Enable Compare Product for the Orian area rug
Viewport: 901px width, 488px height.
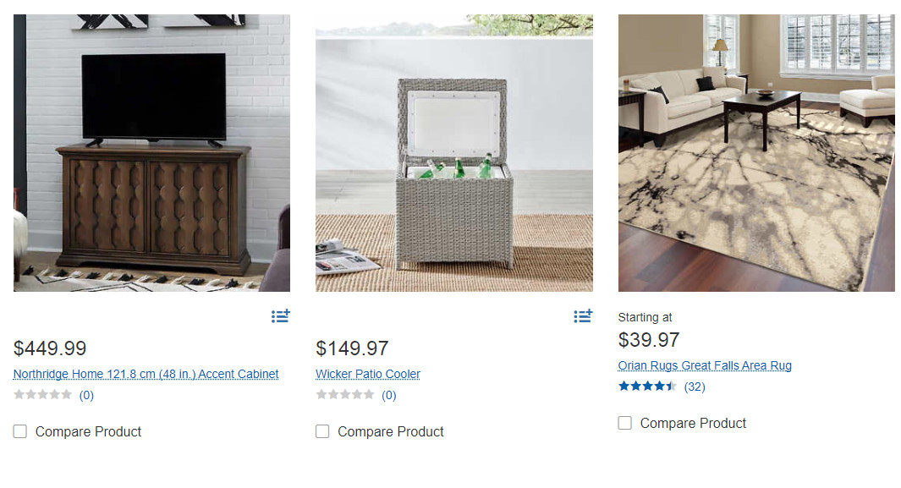tap(625, 423)
